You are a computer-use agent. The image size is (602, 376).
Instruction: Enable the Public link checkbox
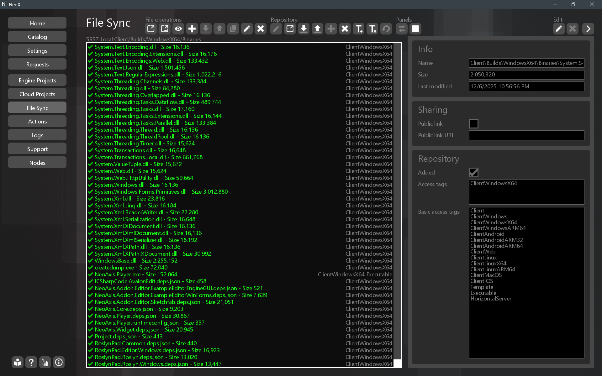(473, 123)
